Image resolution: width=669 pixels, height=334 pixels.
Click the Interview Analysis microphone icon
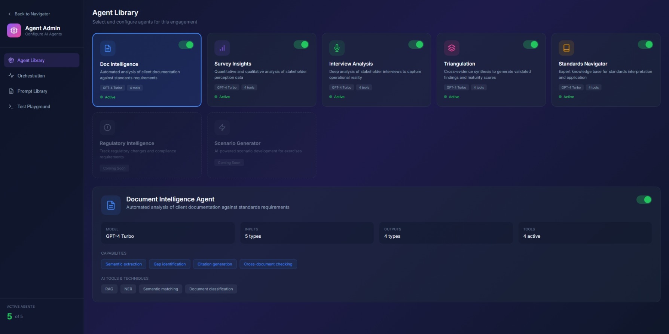[x=337, y=48]
